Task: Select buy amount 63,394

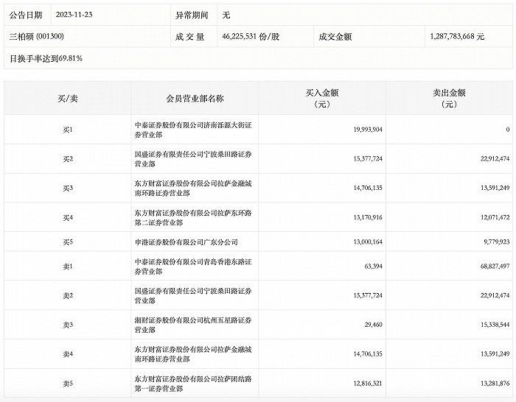Action: pyautogui.click(x=374, y=267)
